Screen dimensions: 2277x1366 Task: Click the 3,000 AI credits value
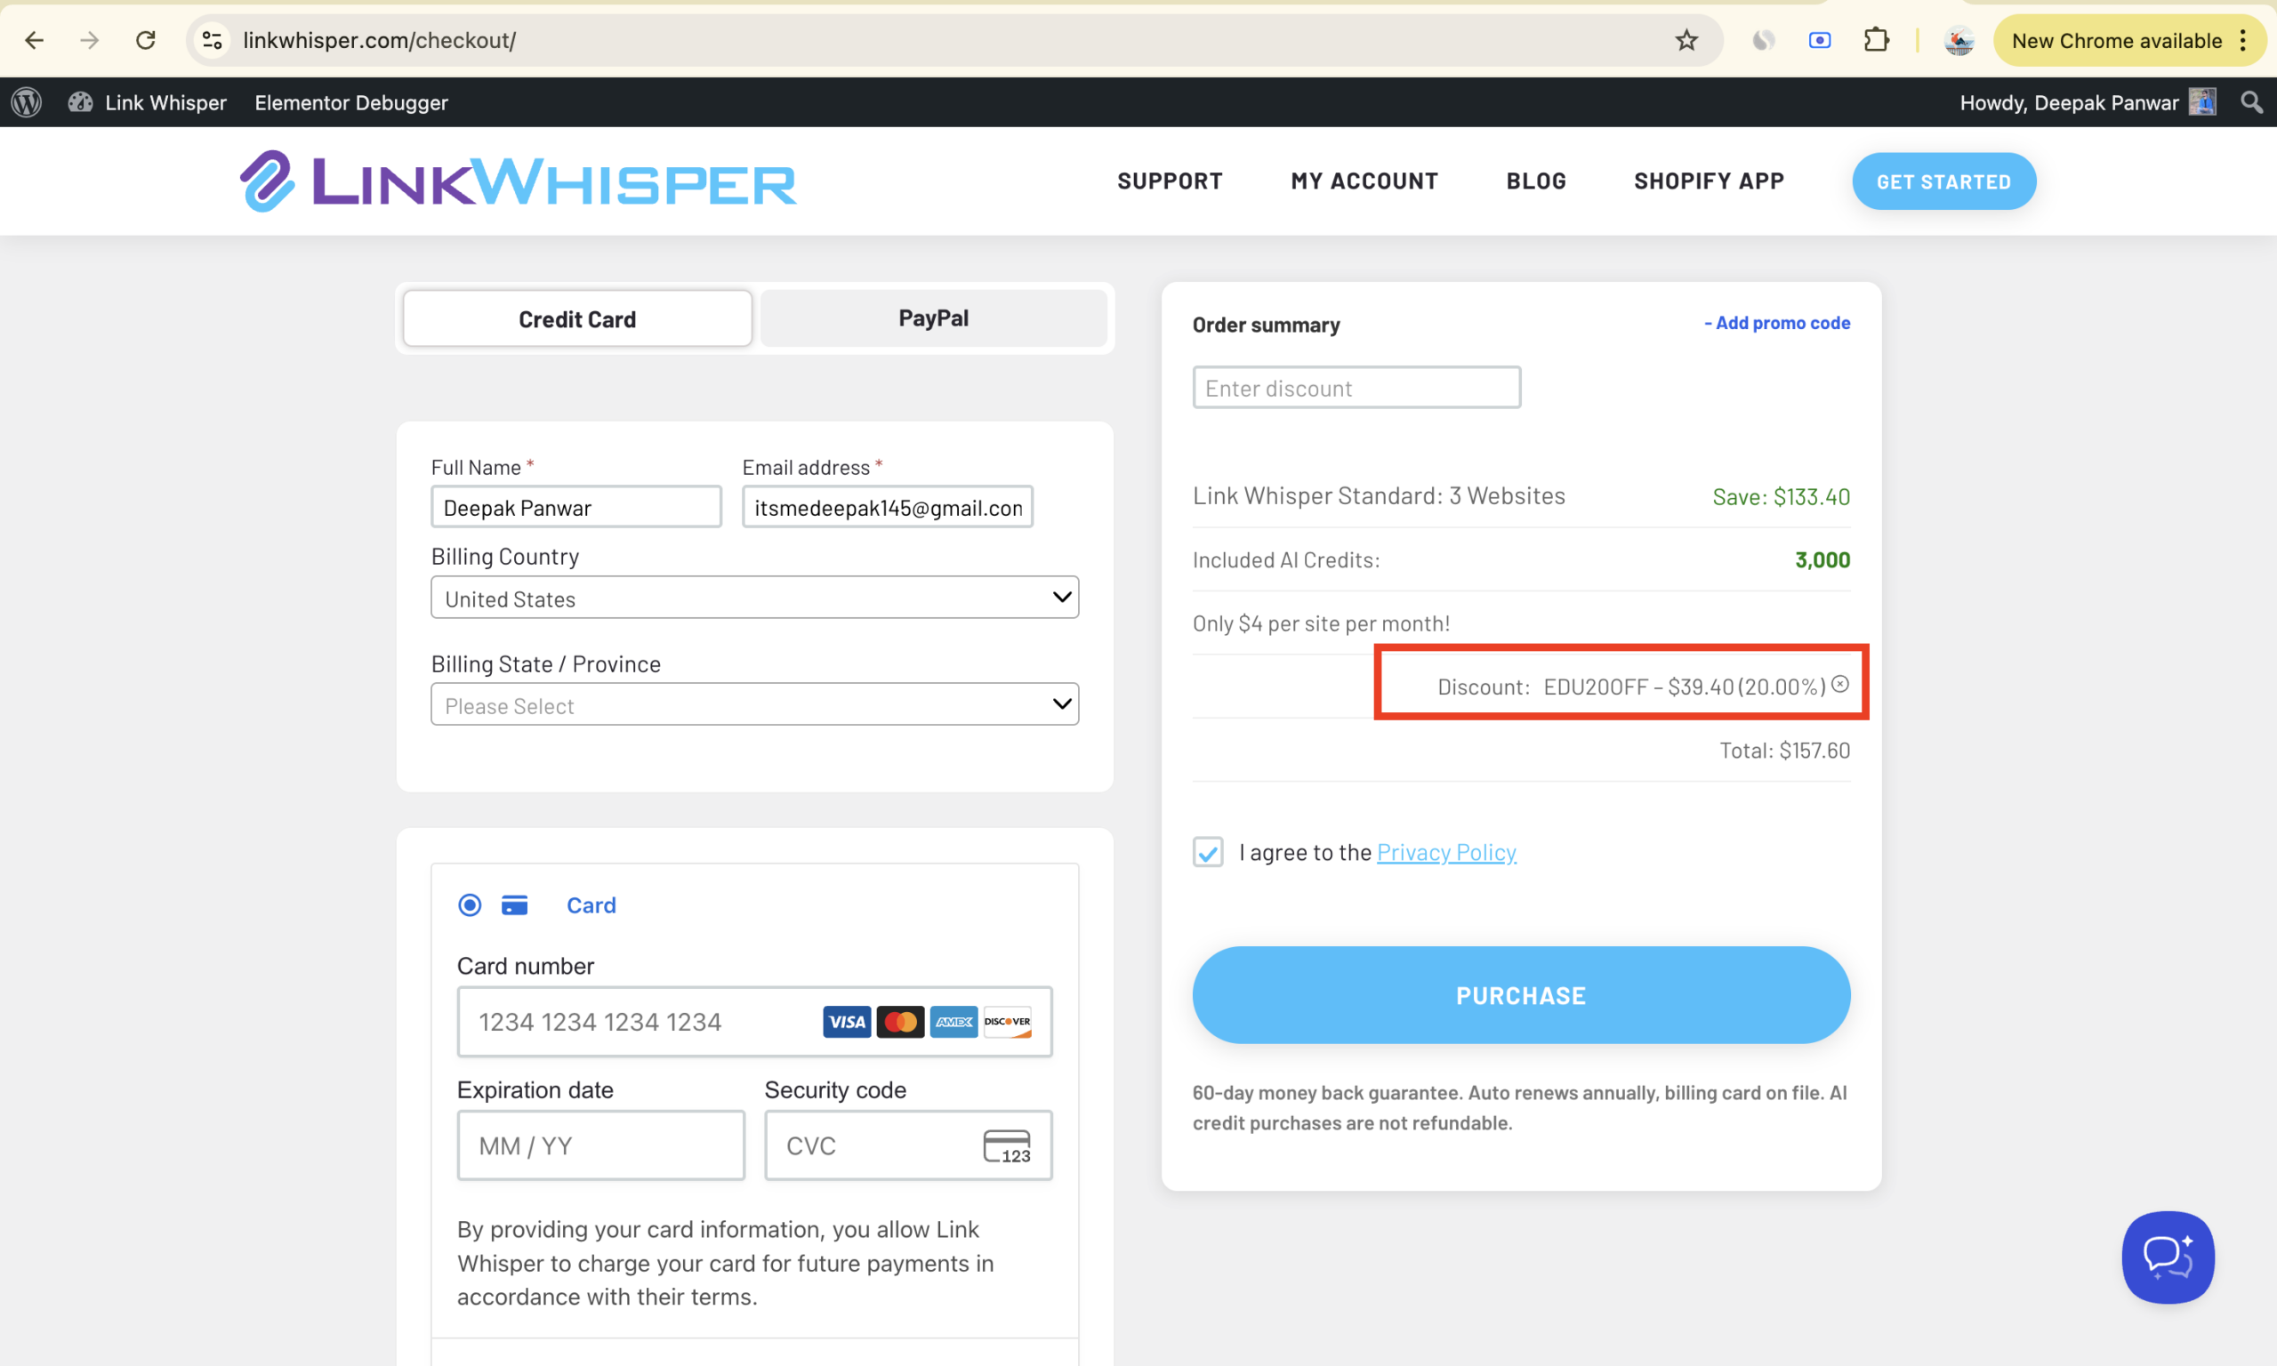[1822, 560]
